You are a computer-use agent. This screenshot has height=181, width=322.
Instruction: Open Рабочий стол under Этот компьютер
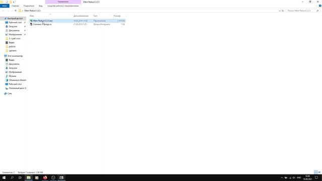15,84
